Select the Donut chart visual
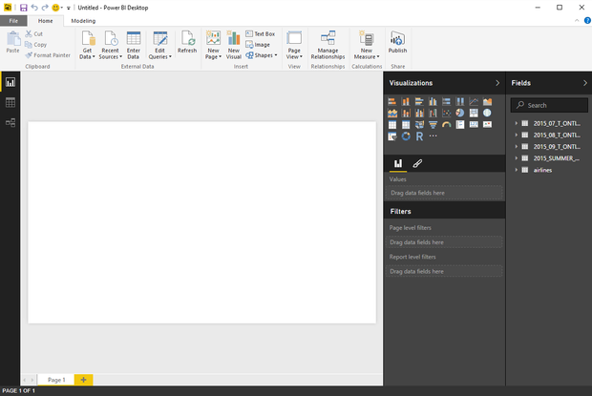The height and width of the screenshot is (396, 592). [406, 136]
